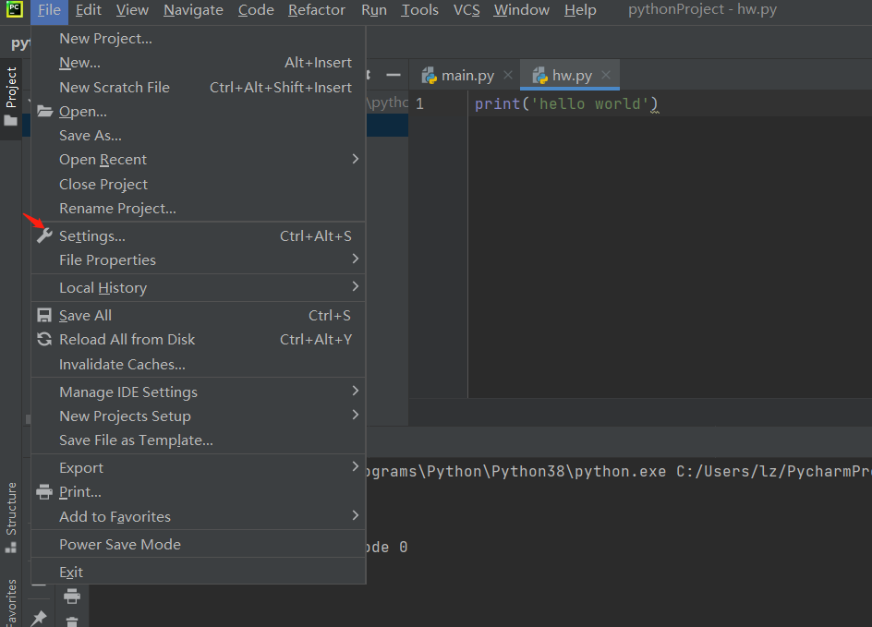Click the python.exe path in Run output
Viewport: 872px width, 627px height.
[x=515, y=471]
